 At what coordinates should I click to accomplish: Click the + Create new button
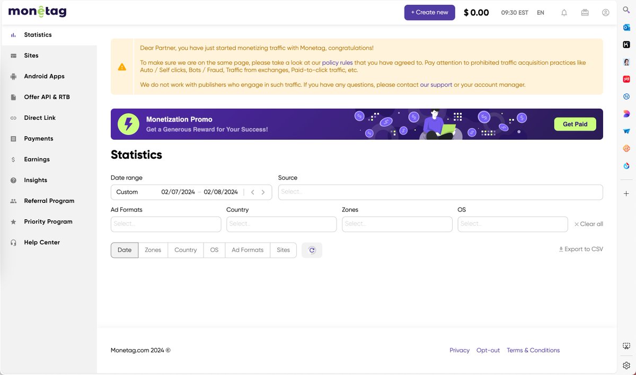click(x=429, y=12)
